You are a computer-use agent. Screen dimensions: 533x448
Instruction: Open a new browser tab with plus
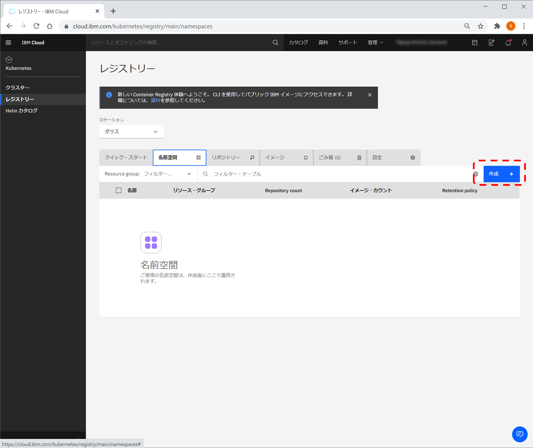coord(113,11)
